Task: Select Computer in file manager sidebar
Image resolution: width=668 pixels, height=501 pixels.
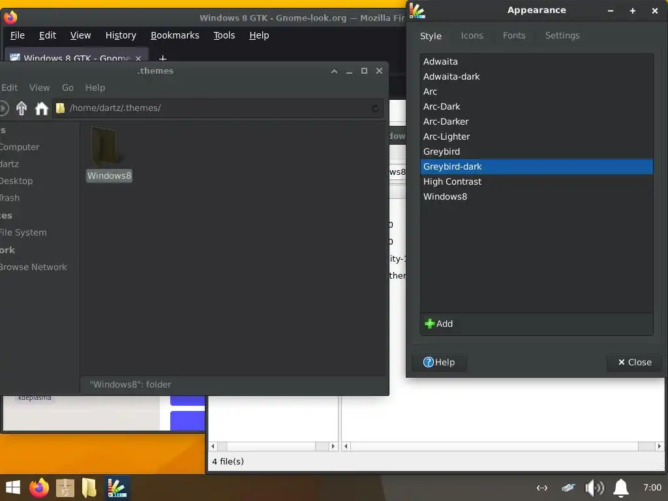Action: [20, 147]
